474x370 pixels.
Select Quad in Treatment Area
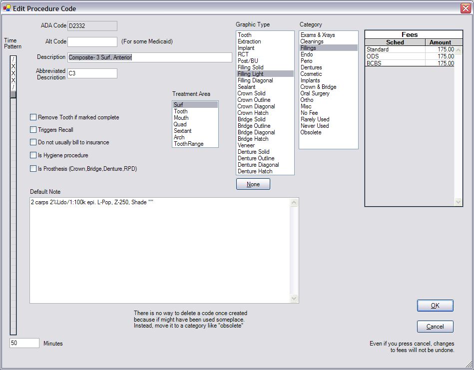195,124
